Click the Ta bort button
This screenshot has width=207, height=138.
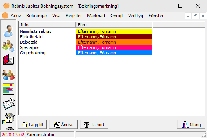tap(94, 125)
